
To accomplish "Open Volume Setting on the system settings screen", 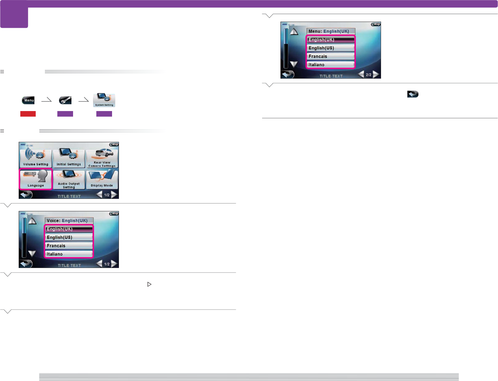I will [36, 159].
